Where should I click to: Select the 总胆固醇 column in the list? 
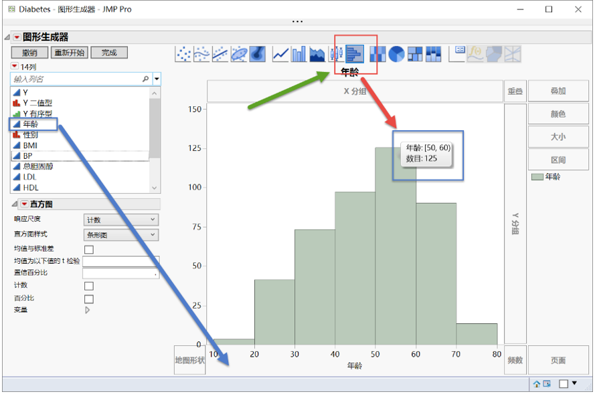pyautogui.click(x=80, y=166)
